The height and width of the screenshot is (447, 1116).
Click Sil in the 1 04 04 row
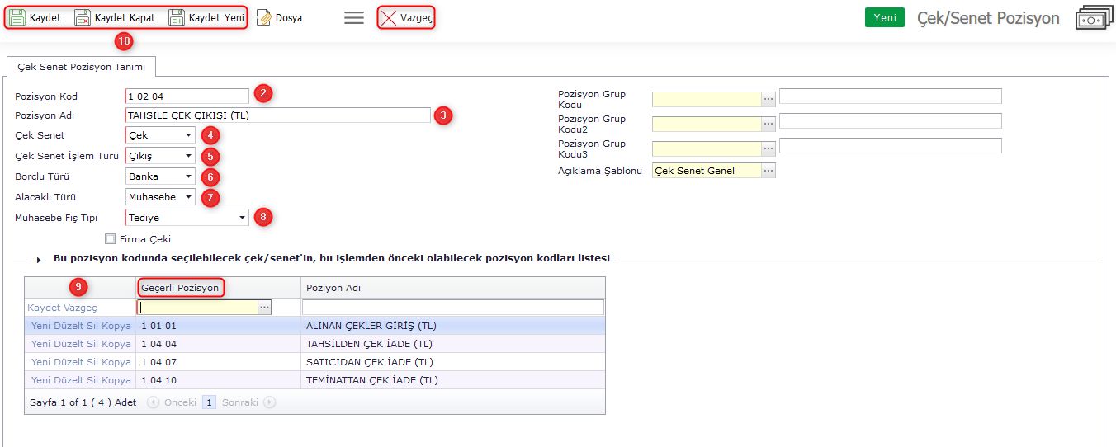point(93,344)
